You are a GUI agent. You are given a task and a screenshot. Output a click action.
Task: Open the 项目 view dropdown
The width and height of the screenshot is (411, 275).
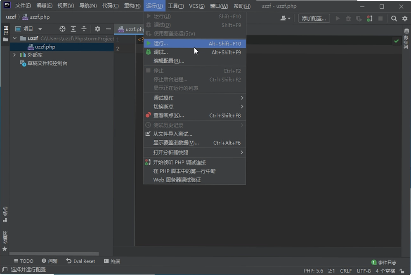pyautogui.click(x=29, y=29)
